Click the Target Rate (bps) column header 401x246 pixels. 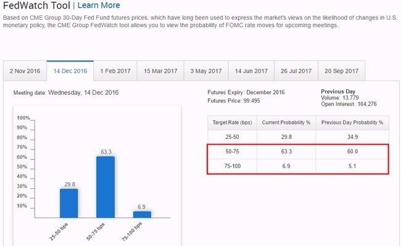tap(232, 122)
